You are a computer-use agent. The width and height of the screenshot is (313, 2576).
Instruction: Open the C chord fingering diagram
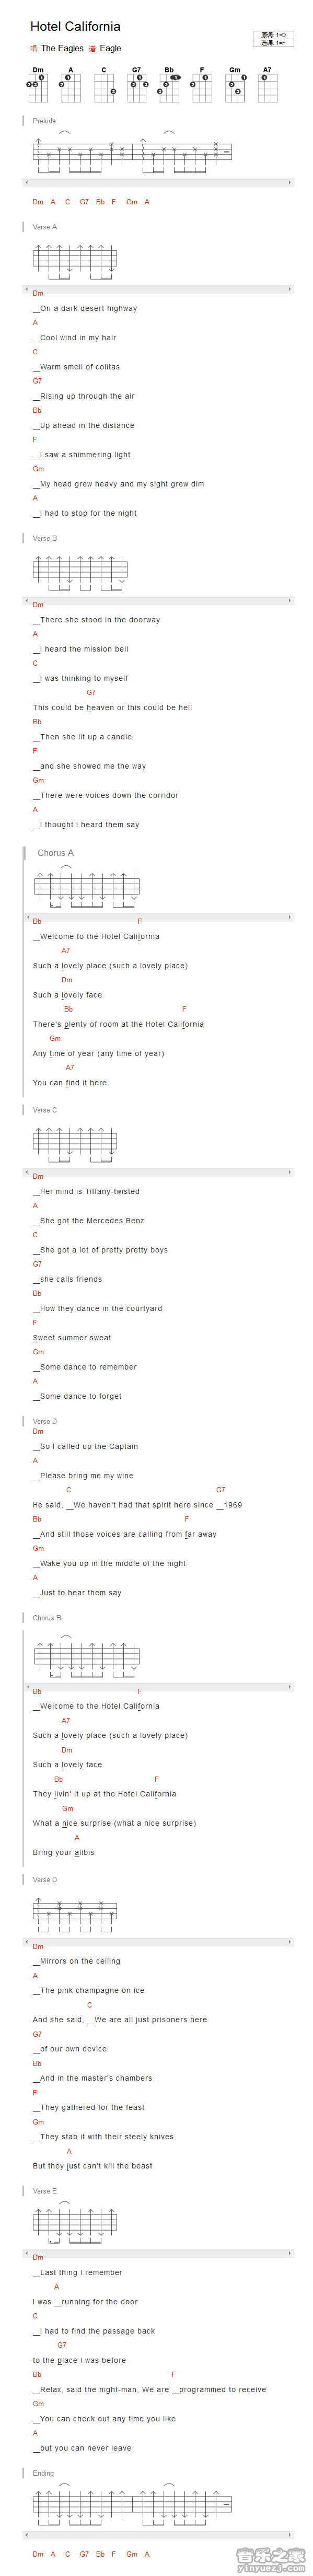tap(103, 85)
